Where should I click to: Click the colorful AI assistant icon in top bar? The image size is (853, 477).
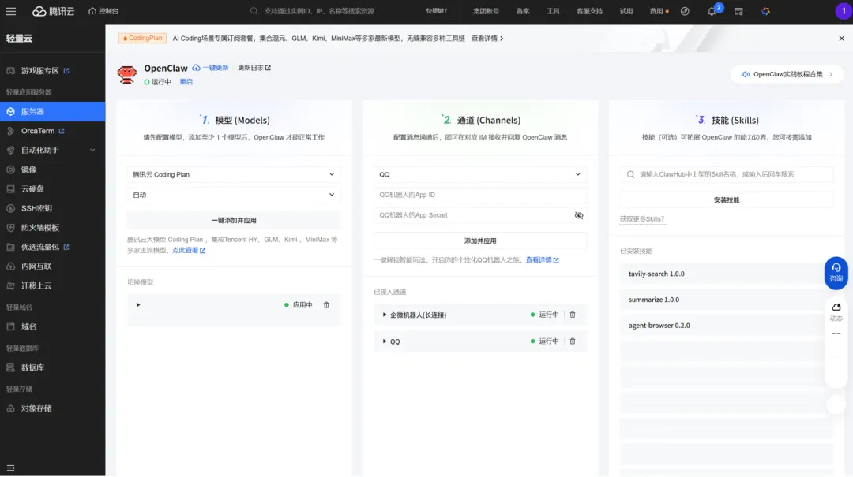[x=765, y=11]
